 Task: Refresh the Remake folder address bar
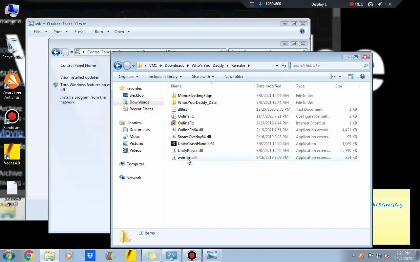click(284, 65)
